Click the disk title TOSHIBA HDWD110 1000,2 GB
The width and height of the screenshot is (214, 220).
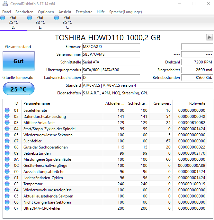[x=108, y=38]
